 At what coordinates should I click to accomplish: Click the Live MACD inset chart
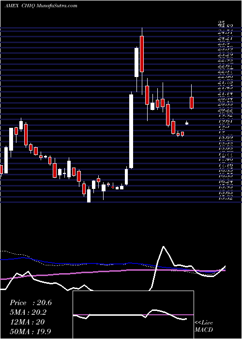[x=133, y=315]
